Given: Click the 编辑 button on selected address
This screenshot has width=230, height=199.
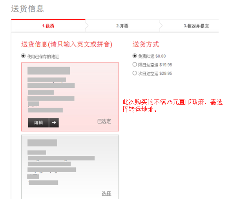Looking at the screenshot, I should tap(38, 123).
